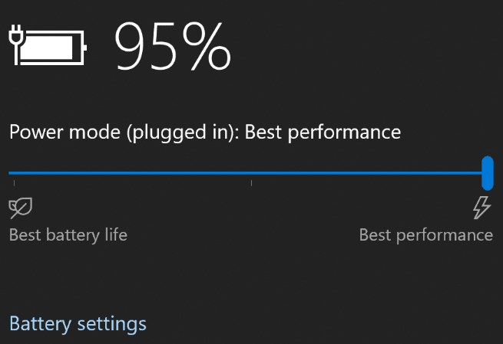The height and width of the screenshot is (344, 503).
Task: Open the Battery settings link
Action: coord(78,323)
